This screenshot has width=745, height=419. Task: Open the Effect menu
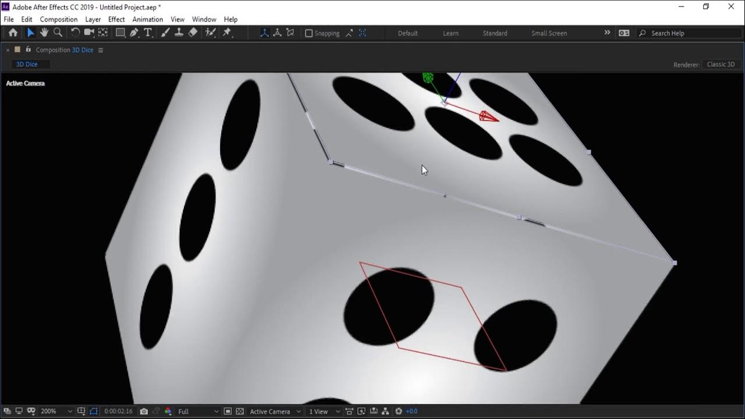[x=116, y=19]
